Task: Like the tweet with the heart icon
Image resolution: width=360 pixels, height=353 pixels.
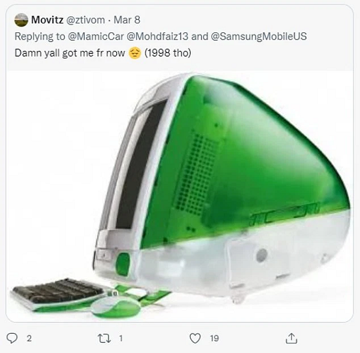Action: point(195,338)
